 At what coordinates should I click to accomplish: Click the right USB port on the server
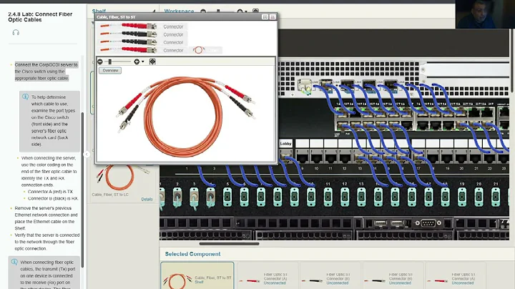397,223
